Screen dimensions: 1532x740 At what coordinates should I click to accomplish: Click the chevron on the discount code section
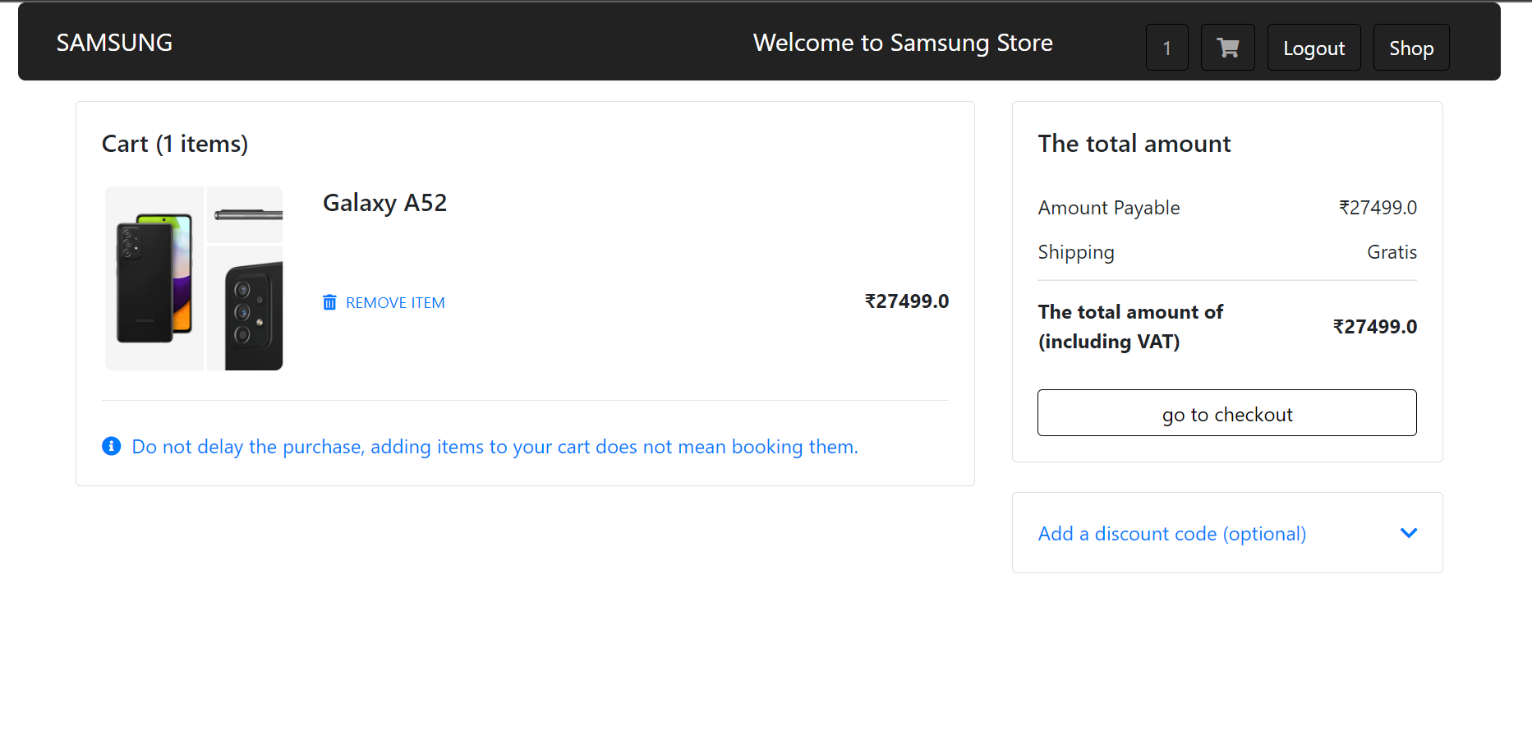click(1408, 533)
